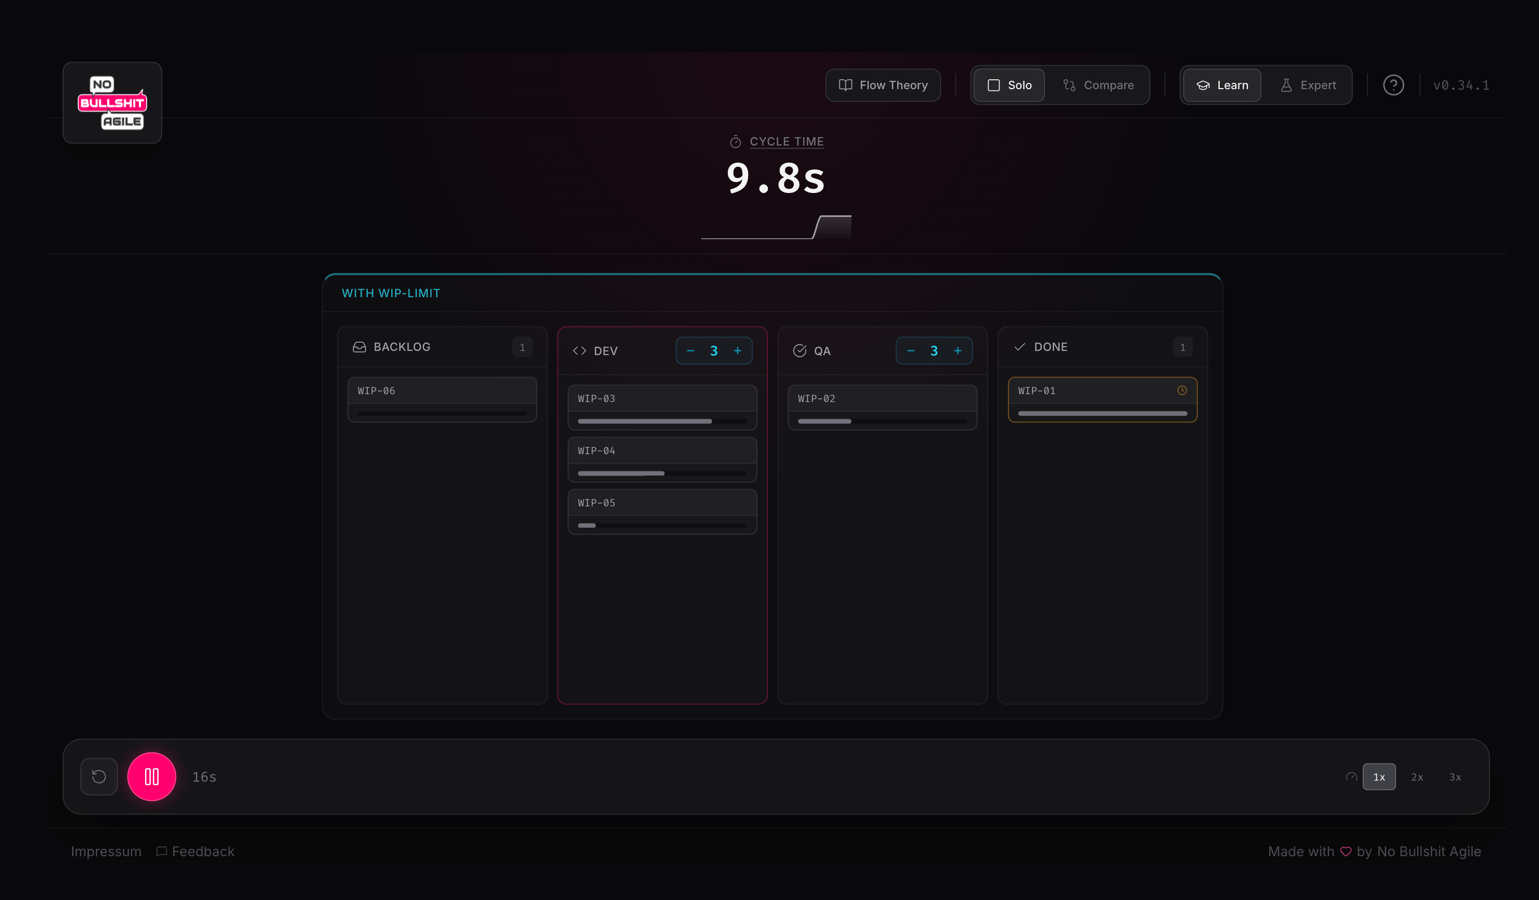This screenshot has width=1539, height=900.
Task: Set the playback speed to 2x
Action: [x=1417, y=777]
